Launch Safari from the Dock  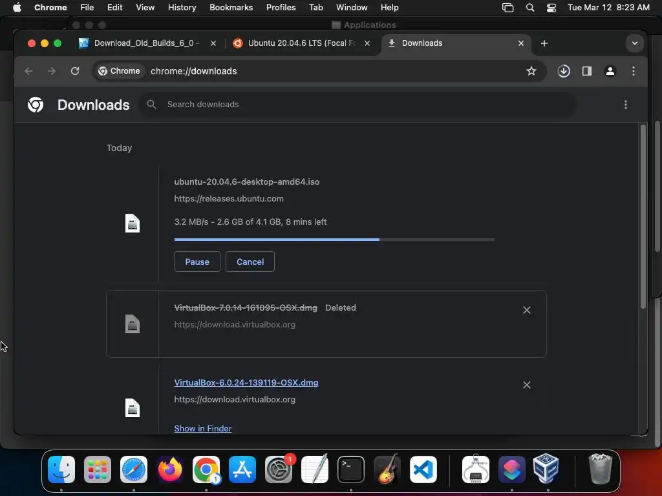[134, 470]
